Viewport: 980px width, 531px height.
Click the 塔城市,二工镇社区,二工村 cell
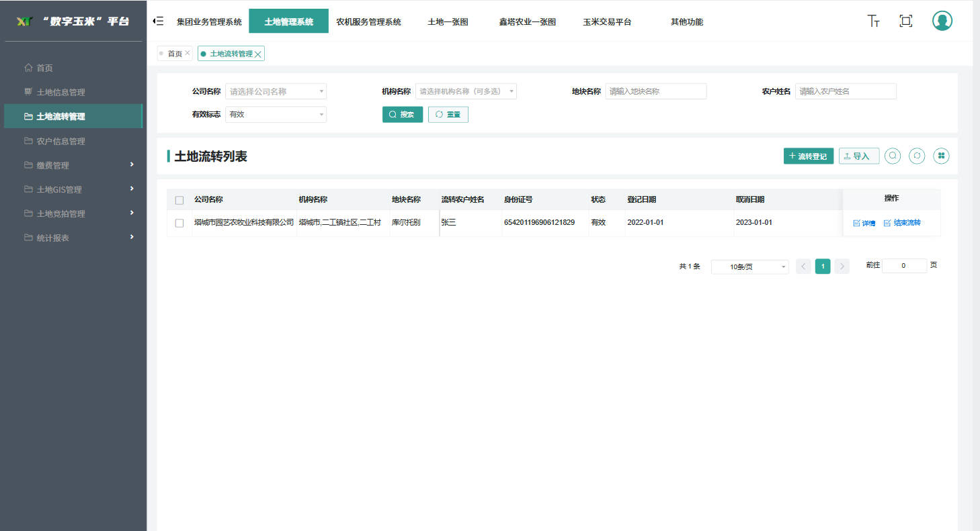340,222
